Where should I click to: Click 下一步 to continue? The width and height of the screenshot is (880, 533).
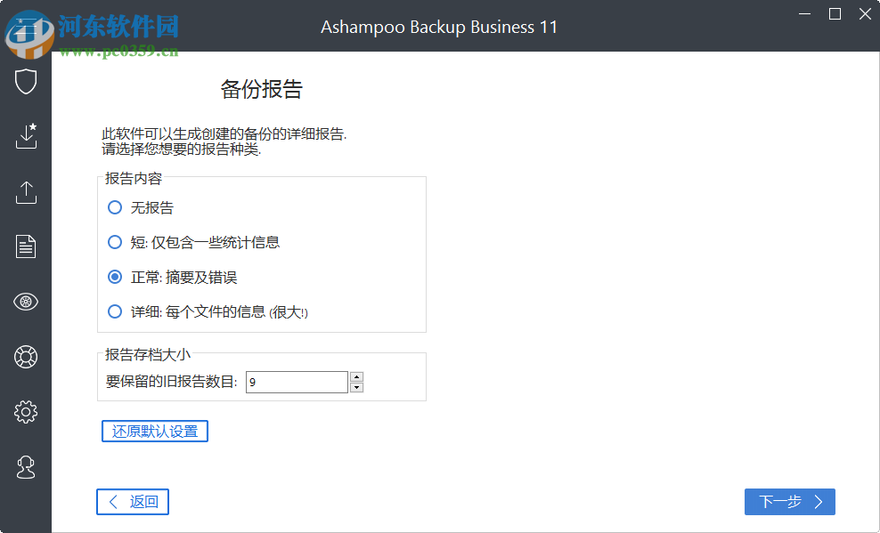[x=789, y=502]
